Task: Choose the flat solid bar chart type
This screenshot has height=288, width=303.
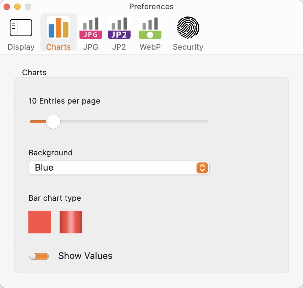Action: pos(40,222)
